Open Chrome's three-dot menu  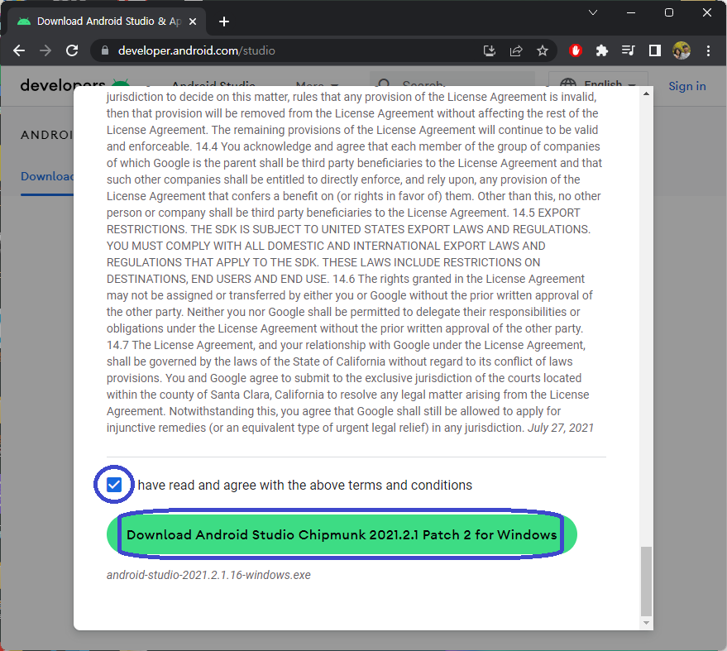click(708, 50)
